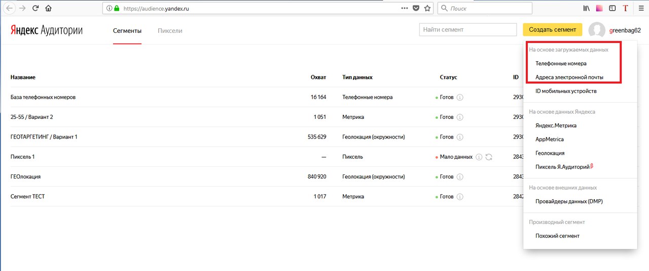
Task: Open the ГЕОТАРГЕТИНГ / Вариант 1 segment
Action: 44,137
